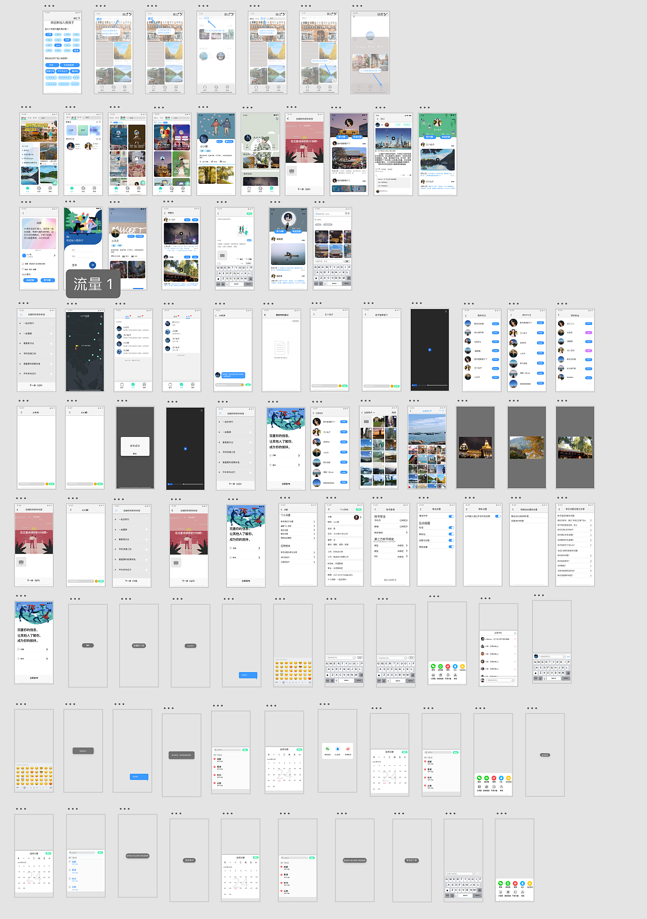The image size is (647, 919).
Task: Tap Weibo icon in three-icon share sheet
Action: (x=348, y=749)
